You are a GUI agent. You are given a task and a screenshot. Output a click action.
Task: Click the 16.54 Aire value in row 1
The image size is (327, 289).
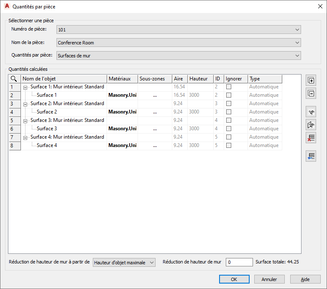(x=179, y=87)
